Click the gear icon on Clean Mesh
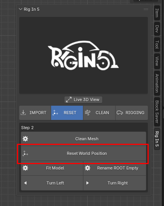 tap(25, 139)
